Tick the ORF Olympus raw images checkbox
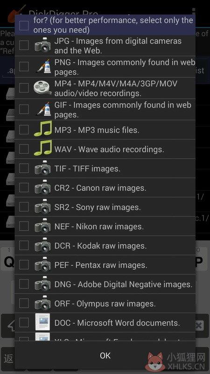 tap(24, 303)
